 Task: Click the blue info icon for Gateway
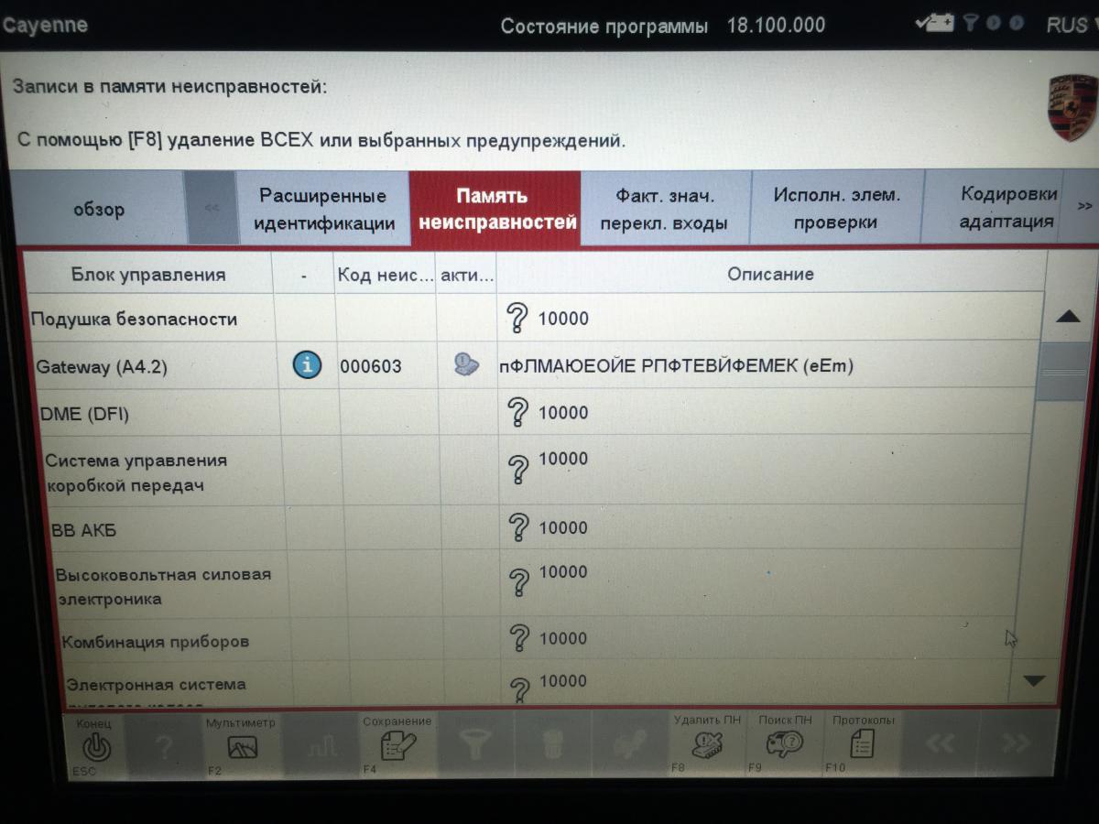tap(307, 365)
